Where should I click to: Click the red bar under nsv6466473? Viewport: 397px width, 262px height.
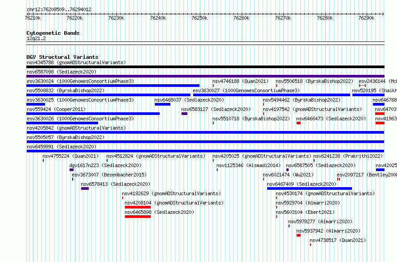point(298,123)
